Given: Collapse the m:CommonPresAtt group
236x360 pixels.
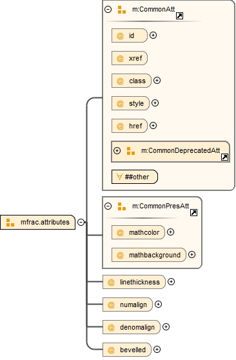Looking at the screenshot, I should [108, 206].
